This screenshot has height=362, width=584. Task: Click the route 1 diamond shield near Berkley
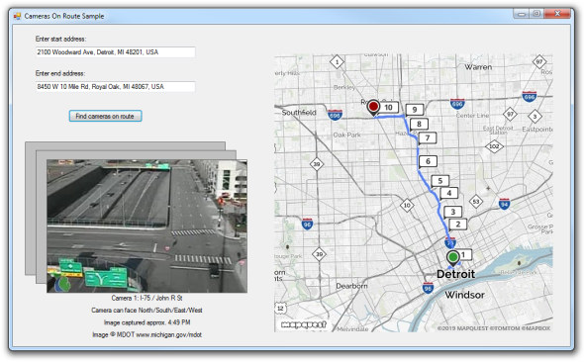pos(338,61)
